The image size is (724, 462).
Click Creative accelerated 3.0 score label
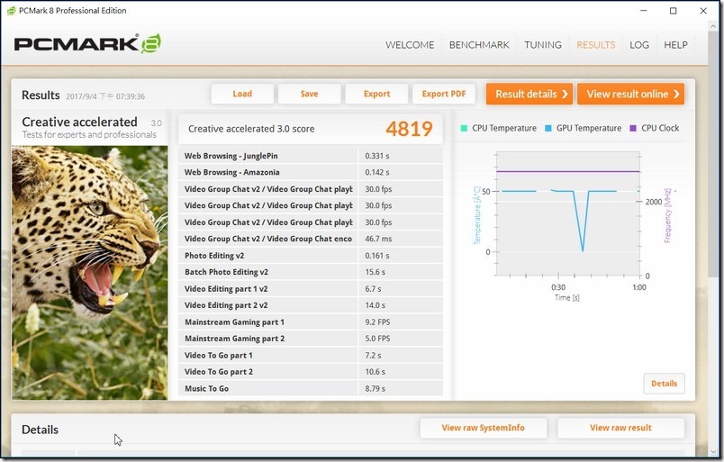251,129
